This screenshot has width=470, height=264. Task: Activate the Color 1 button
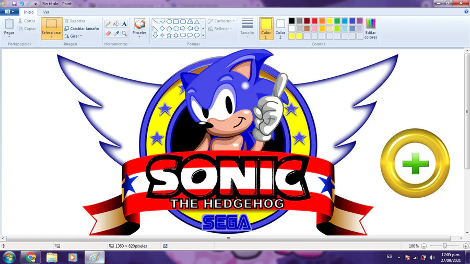pyautogui.click(x=266, y=29)
